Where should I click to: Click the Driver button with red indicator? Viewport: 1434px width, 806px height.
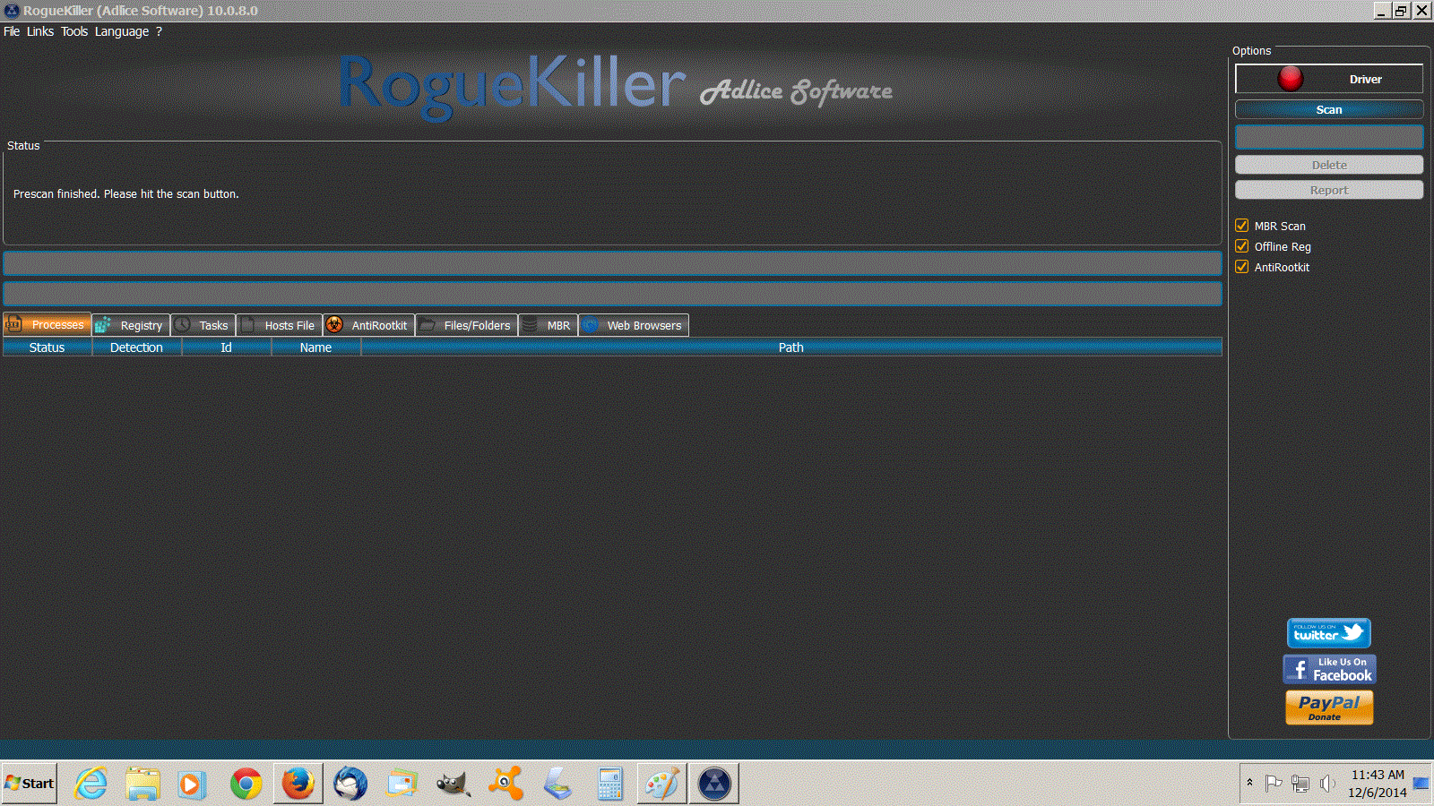pos(1329,79)
